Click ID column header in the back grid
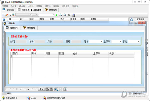Screen dimensions: 150x101 pyautogui.click(x=14, y=19)
